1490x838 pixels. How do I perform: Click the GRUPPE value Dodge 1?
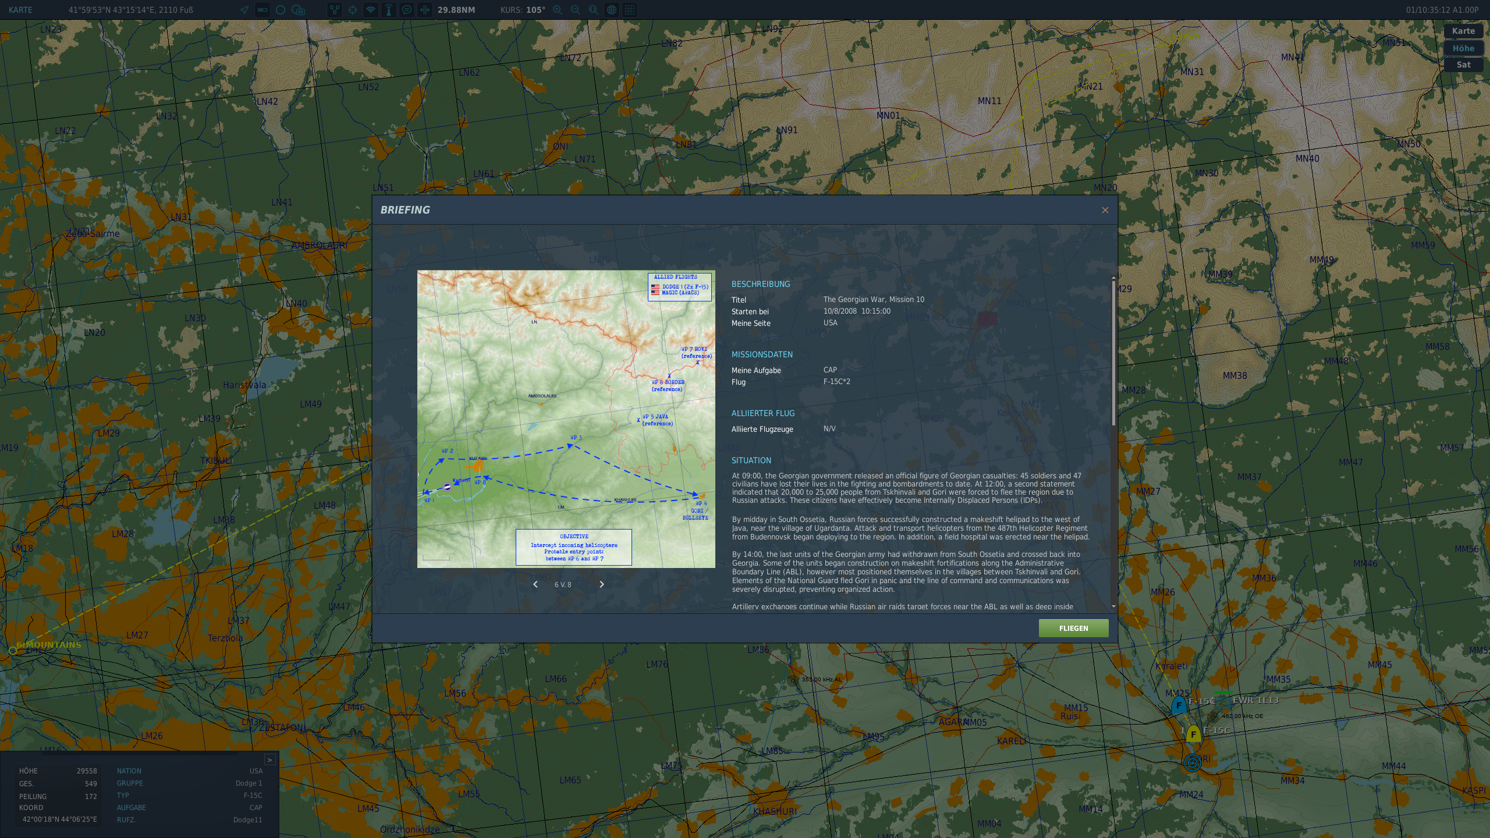(249, 783)
